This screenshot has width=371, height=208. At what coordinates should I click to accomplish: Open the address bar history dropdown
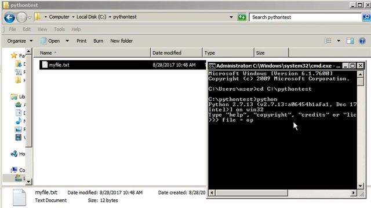[231, 17]
